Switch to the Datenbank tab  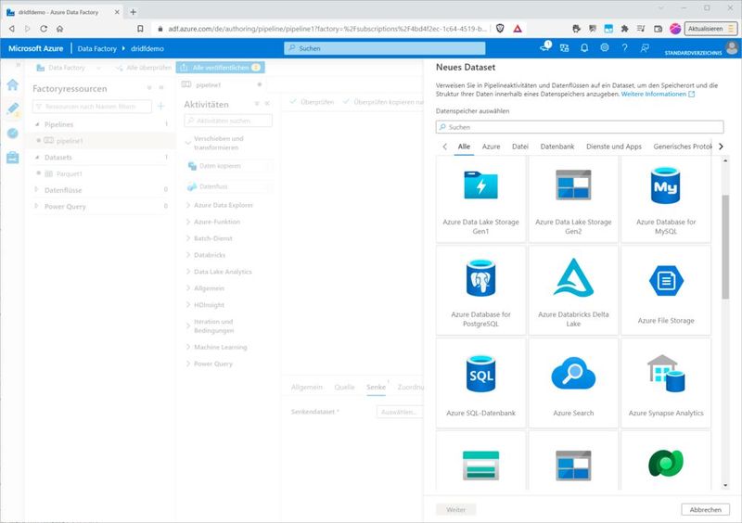(x=557, y=147)
